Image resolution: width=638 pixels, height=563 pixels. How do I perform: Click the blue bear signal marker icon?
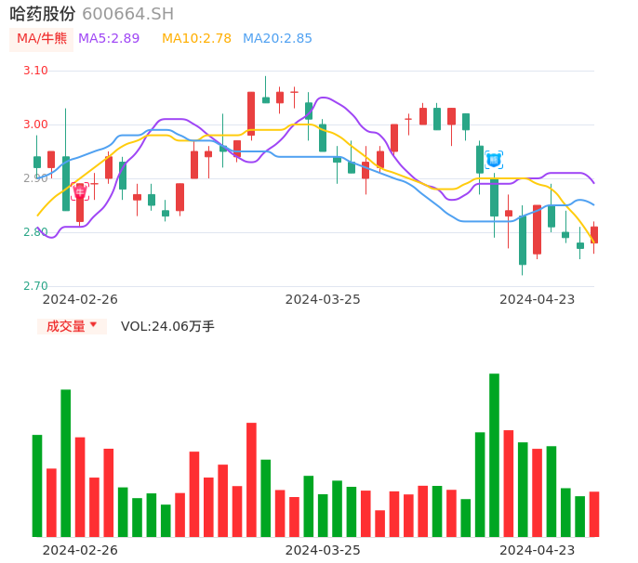[x=494, y=160]
